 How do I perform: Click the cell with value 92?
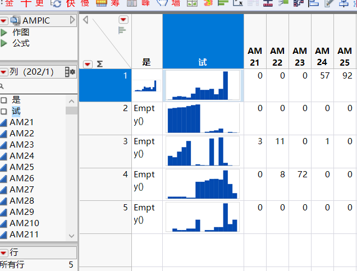[345, 85]
